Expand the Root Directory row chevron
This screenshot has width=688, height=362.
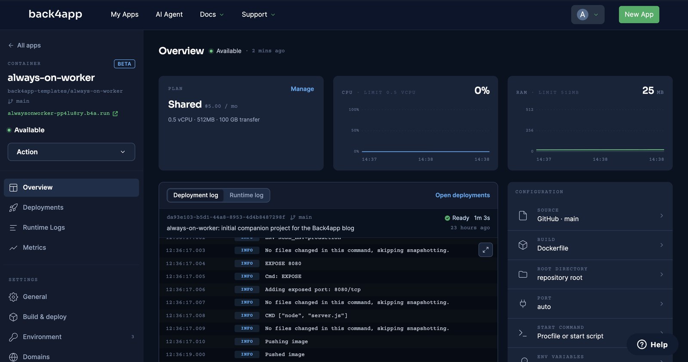(x=661, y=274)
